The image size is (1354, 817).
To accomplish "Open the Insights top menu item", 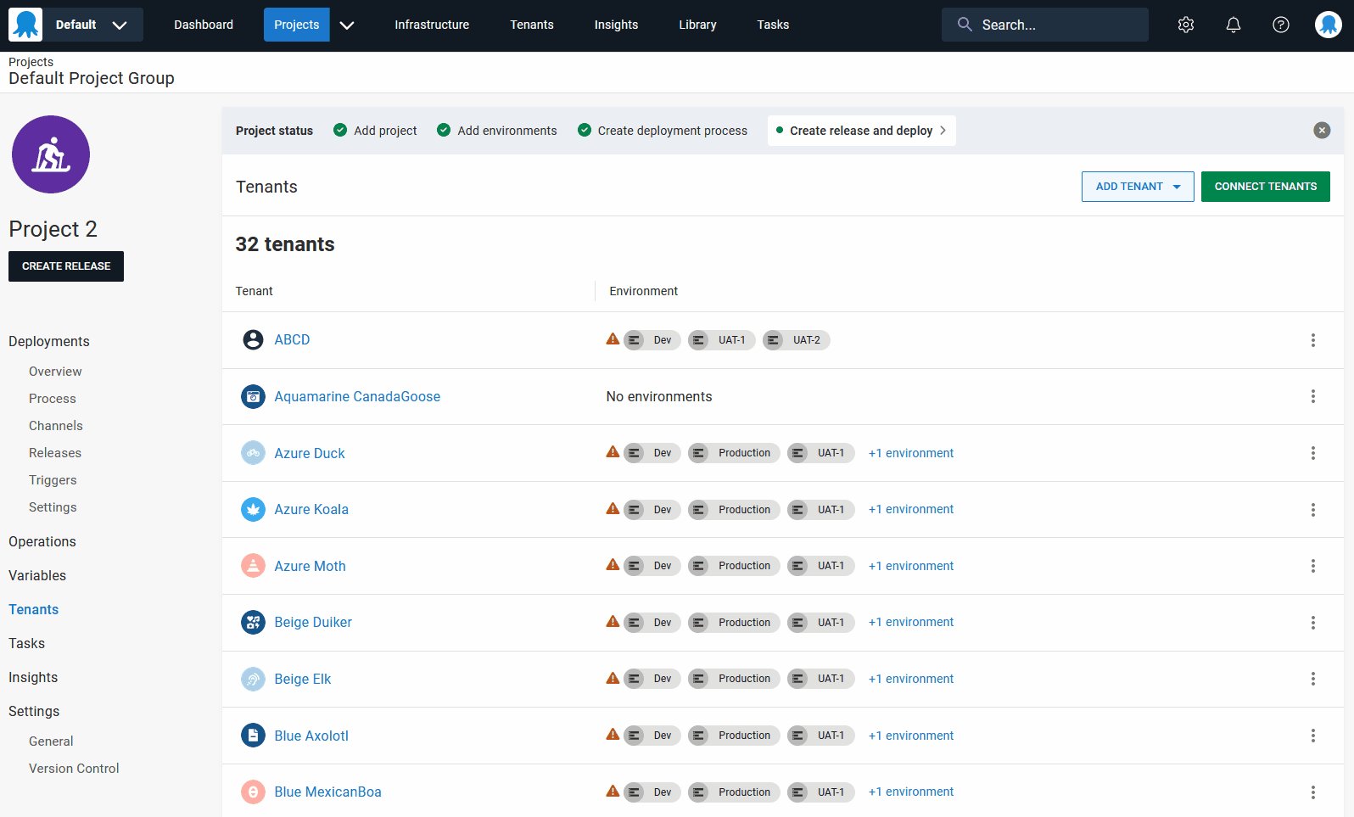I will point(616,25).
